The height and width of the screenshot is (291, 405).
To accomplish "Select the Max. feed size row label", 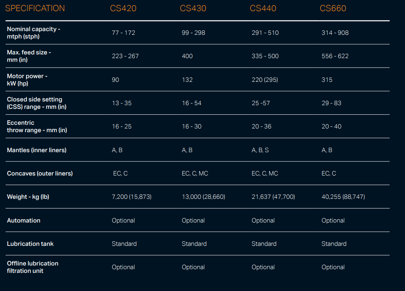I will (x=29, y=56).
